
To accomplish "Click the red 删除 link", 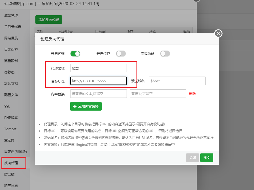I will [x=193, y=94].
